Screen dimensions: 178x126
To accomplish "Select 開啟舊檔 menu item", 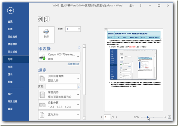I will [x=12, y=37].
